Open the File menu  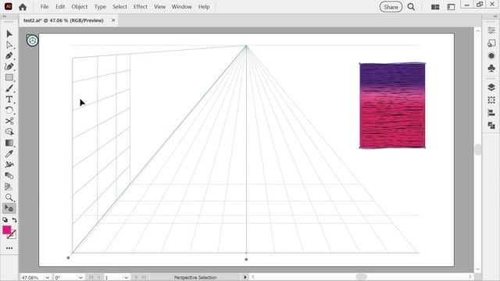click(45, 7)
